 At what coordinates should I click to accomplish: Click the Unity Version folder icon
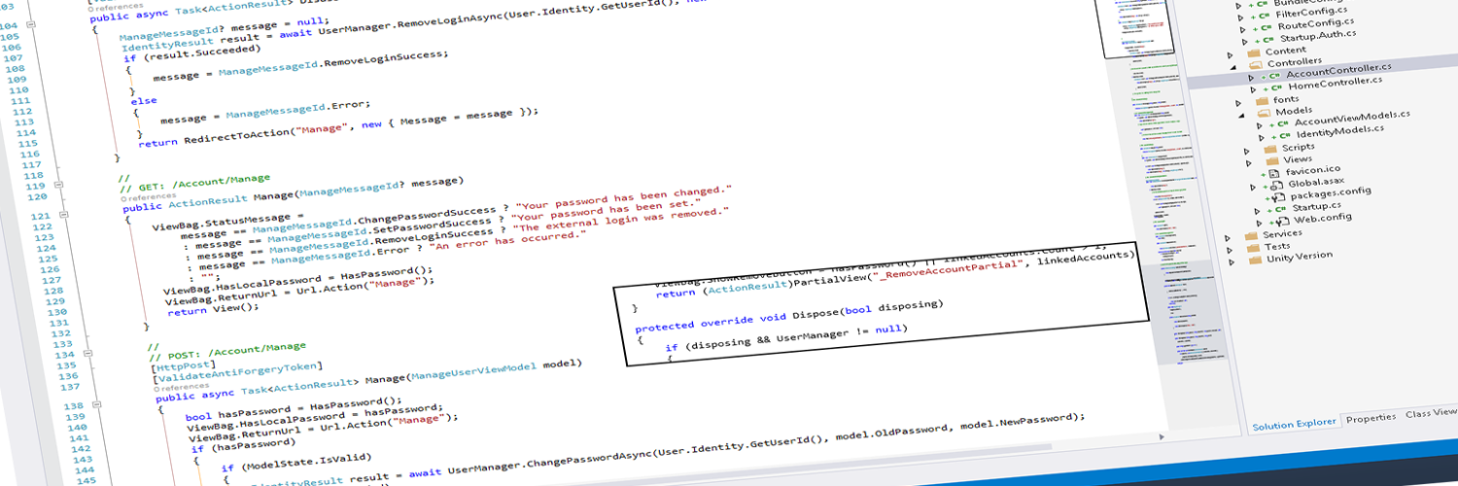[1256, 259]
